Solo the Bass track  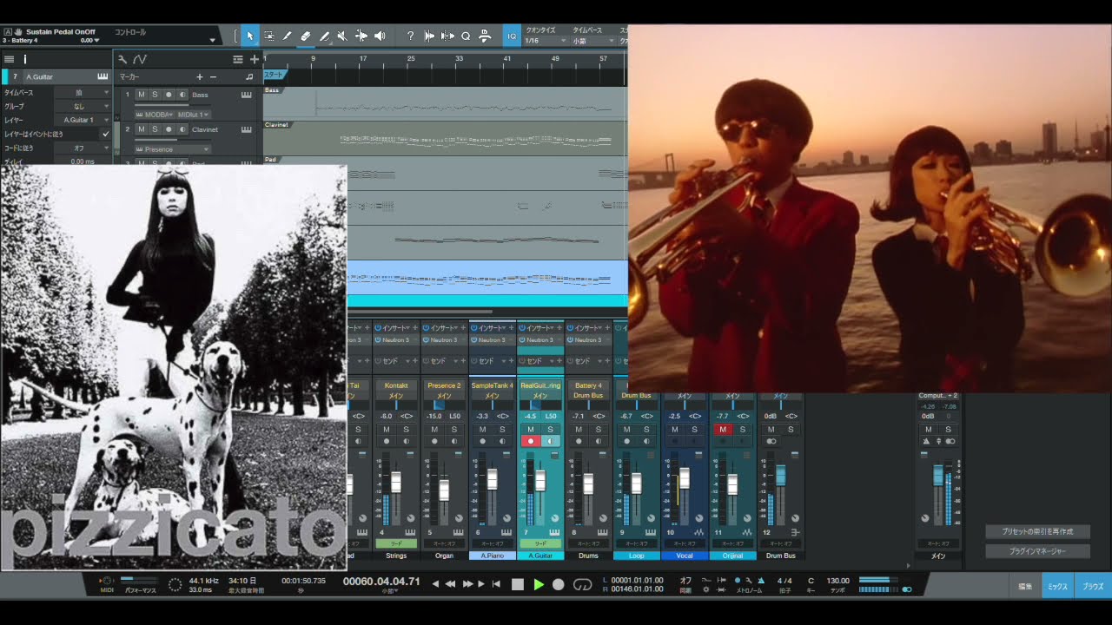[x=155, y=95]
